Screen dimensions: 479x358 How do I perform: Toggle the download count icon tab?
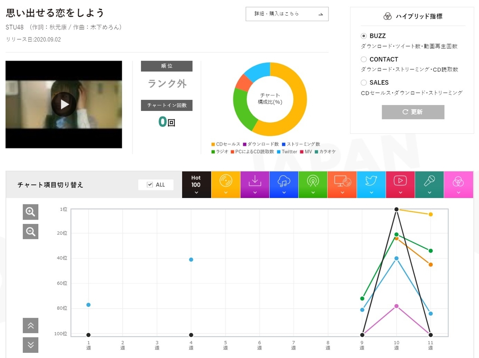click(x=255, y=184)
